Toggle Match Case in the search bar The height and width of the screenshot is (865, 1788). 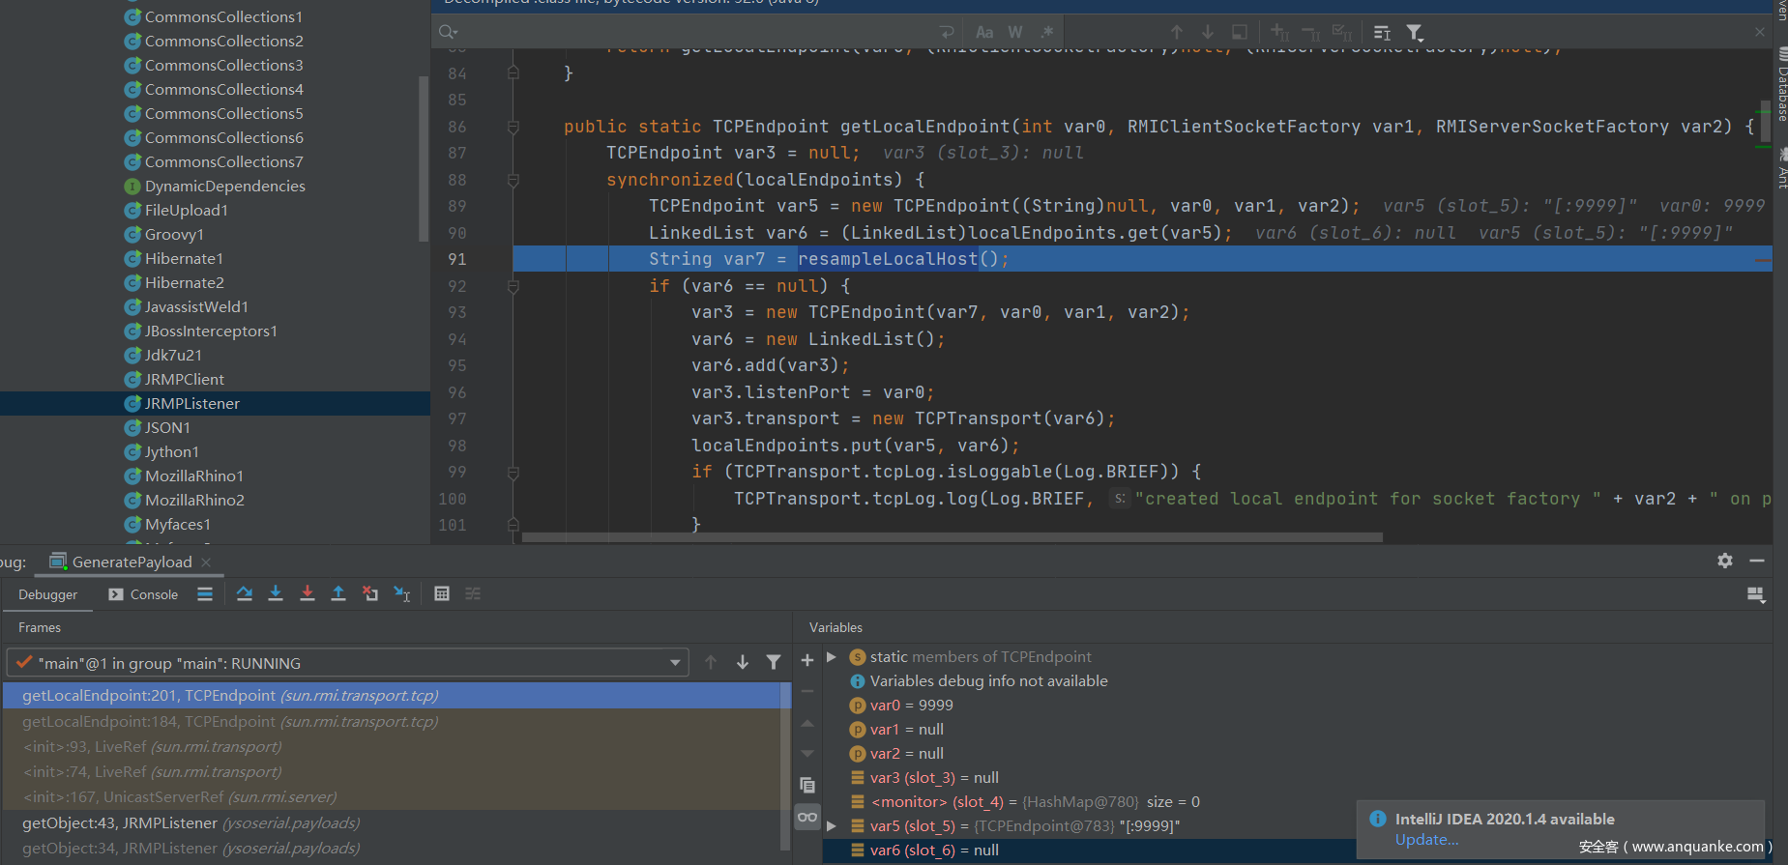click(984, 32)
